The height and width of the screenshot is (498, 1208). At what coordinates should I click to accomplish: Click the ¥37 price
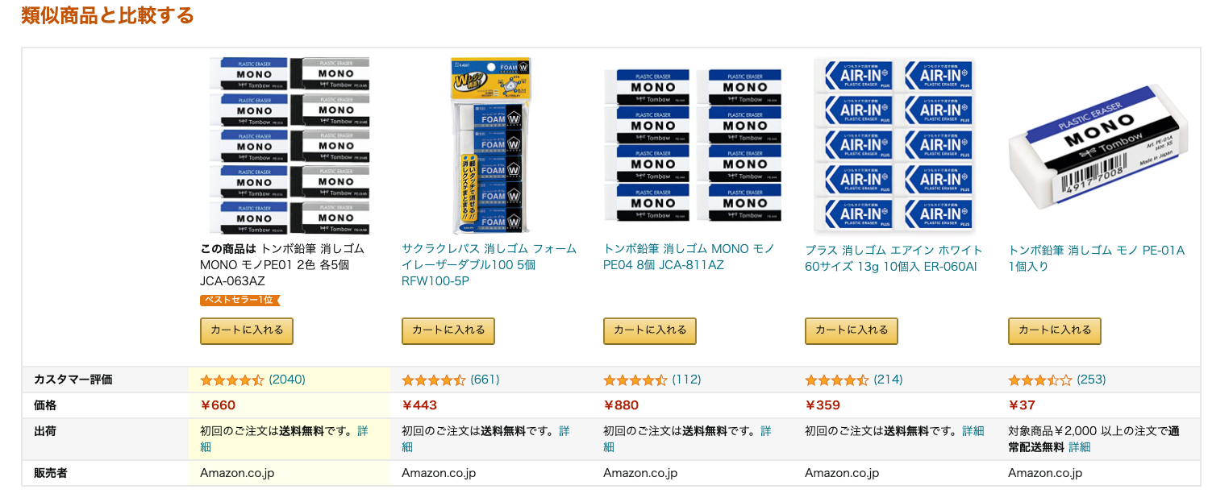1022,405
